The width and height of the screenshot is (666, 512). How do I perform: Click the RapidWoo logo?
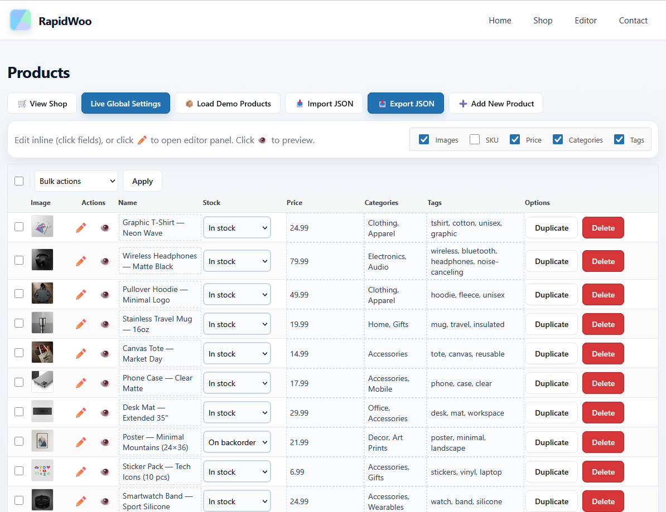[x=50, y=20]
